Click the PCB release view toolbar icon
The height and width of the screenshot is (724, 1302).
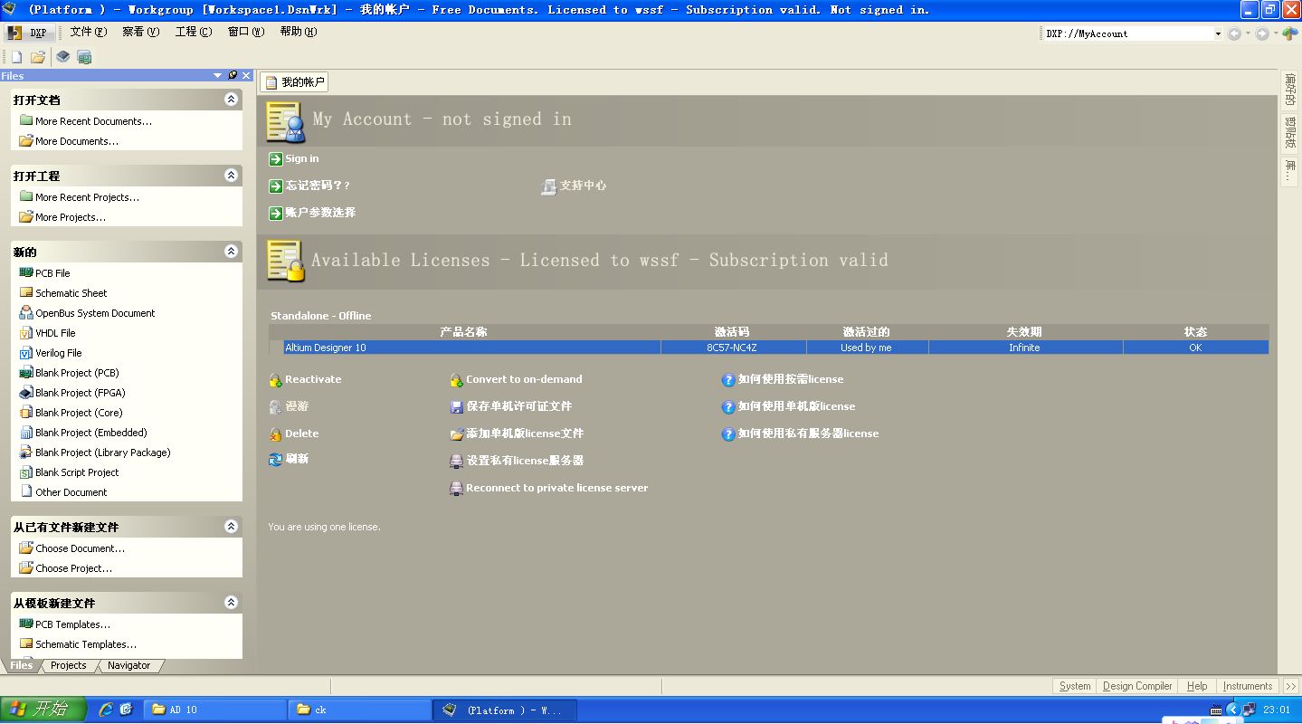pyautogui.click(x=84, y=57)
